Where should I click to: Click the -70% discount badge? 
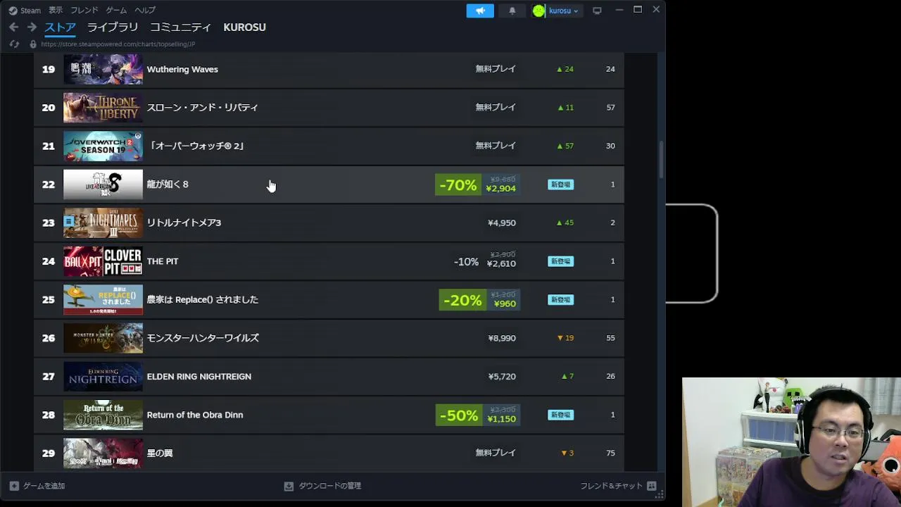[458, 184]
